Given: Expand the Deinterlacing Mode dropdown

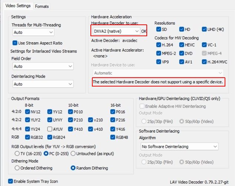Looking at the screenshot, I should tap(43, 84).
